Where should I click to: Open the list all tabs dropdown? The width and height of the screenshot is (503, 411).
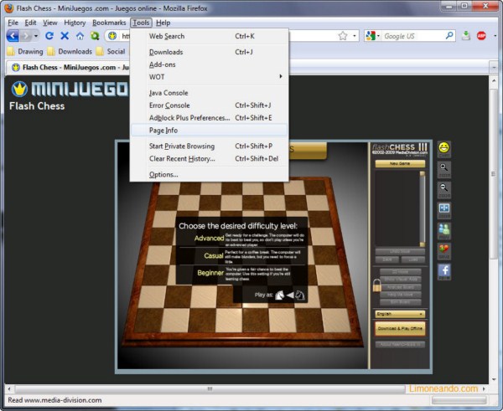[494, 67]
